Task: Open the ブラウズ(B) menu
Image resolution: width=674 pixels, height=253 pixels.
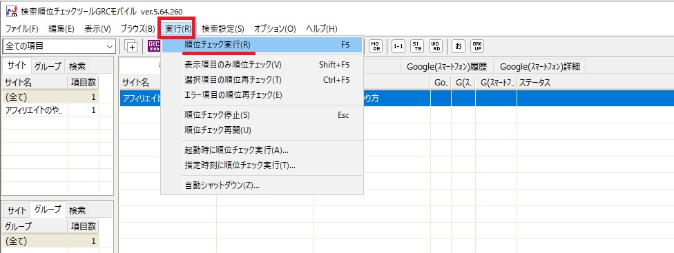Action: coord(137,29)
